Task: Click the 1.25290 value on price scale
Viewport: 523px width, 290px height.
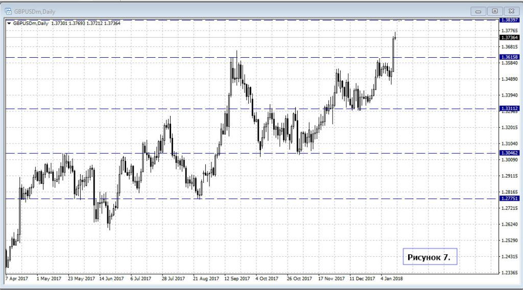Action: coord(510,240)
